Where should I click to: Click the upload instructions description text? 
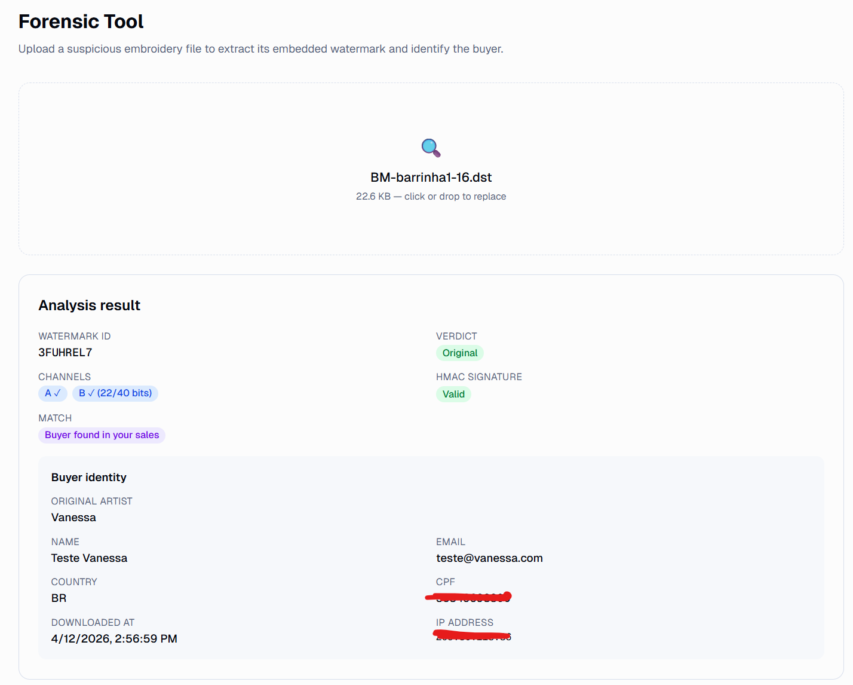point(260,49)
